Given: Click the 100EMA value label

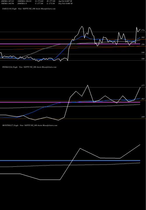Looking at the screenshot, I should [x=25, y=1].
